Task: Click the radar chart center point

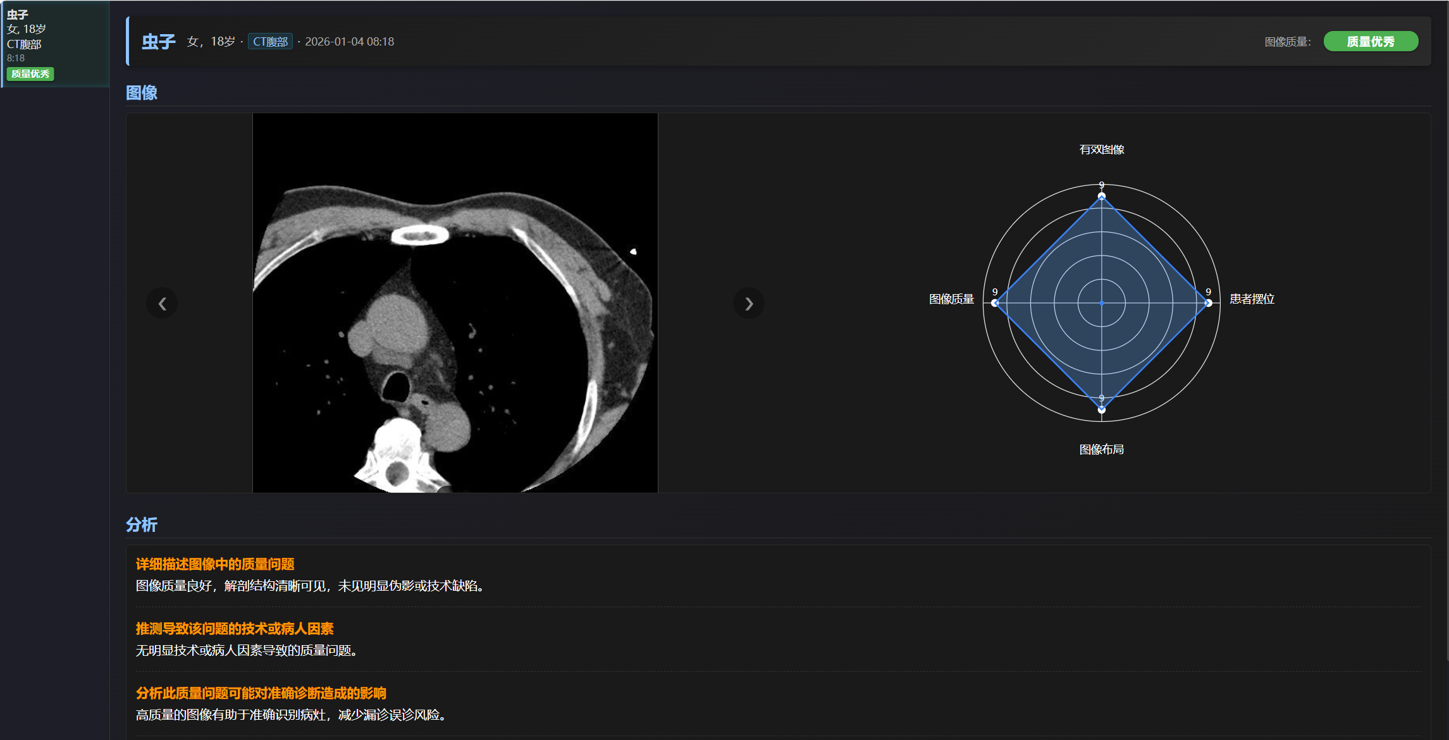Action: coord(1101,303)
